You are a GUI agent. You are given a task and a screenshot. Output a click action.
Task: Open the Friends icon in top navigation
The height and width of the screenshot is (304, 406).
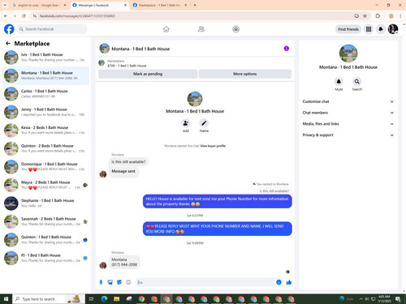pos(201,29)
